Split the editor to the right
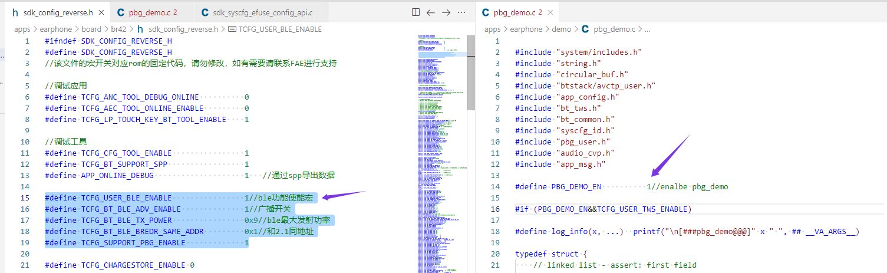Image resolution: width=887 pixels, height=273 pixels. pyautogui.click(x=416, y=12)
